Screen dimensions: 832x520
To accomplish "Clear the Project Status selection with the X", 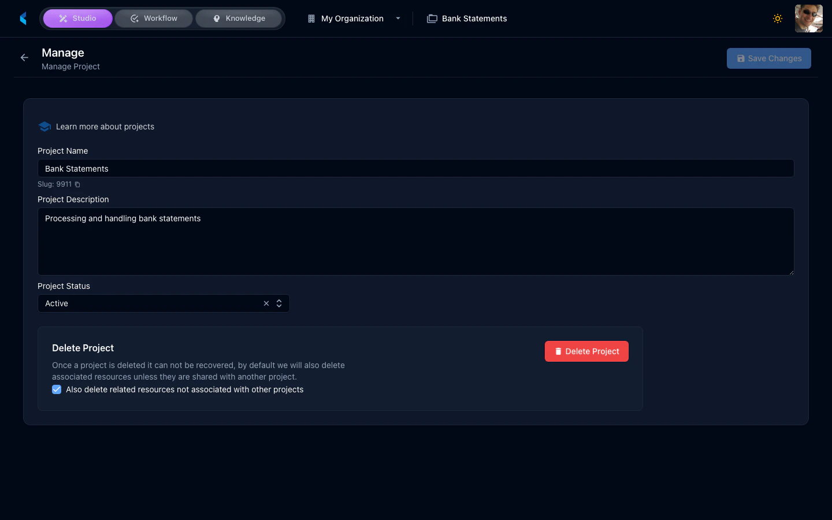I will (266, 303).
